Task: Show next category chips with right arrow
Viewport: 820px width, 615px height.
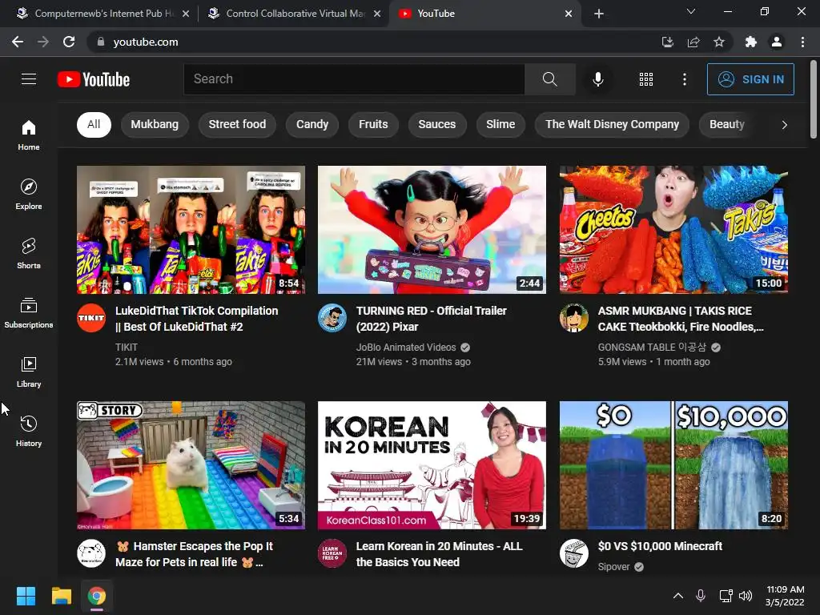Action: coord(784,124)
